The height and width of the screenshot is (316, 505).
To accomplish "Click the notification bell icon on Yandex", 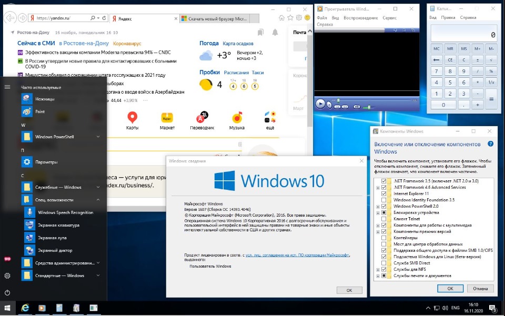I will point(275,32).
